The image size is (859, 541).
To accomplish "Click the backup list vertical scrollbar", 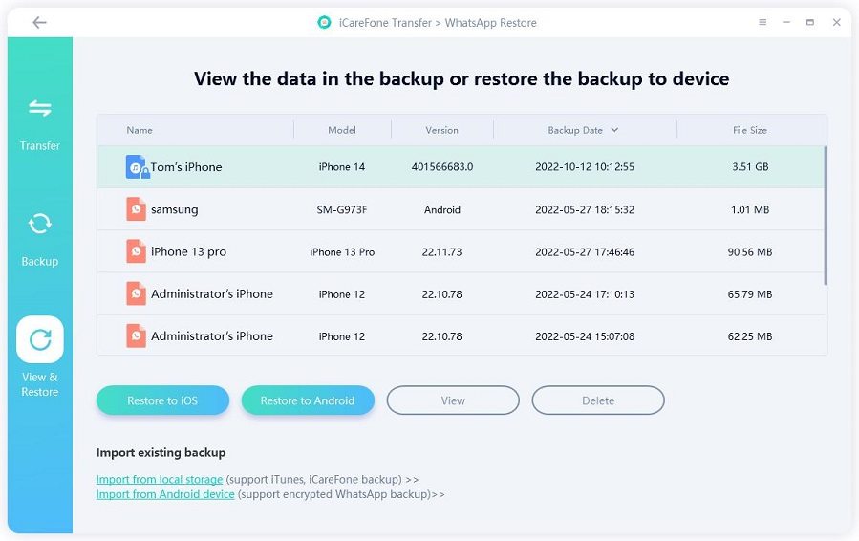I will (x=825, y=215).
